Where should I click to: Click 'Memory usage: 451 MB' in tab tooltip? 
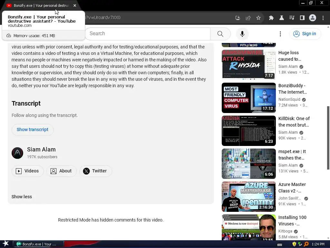[x=34, y=36]
